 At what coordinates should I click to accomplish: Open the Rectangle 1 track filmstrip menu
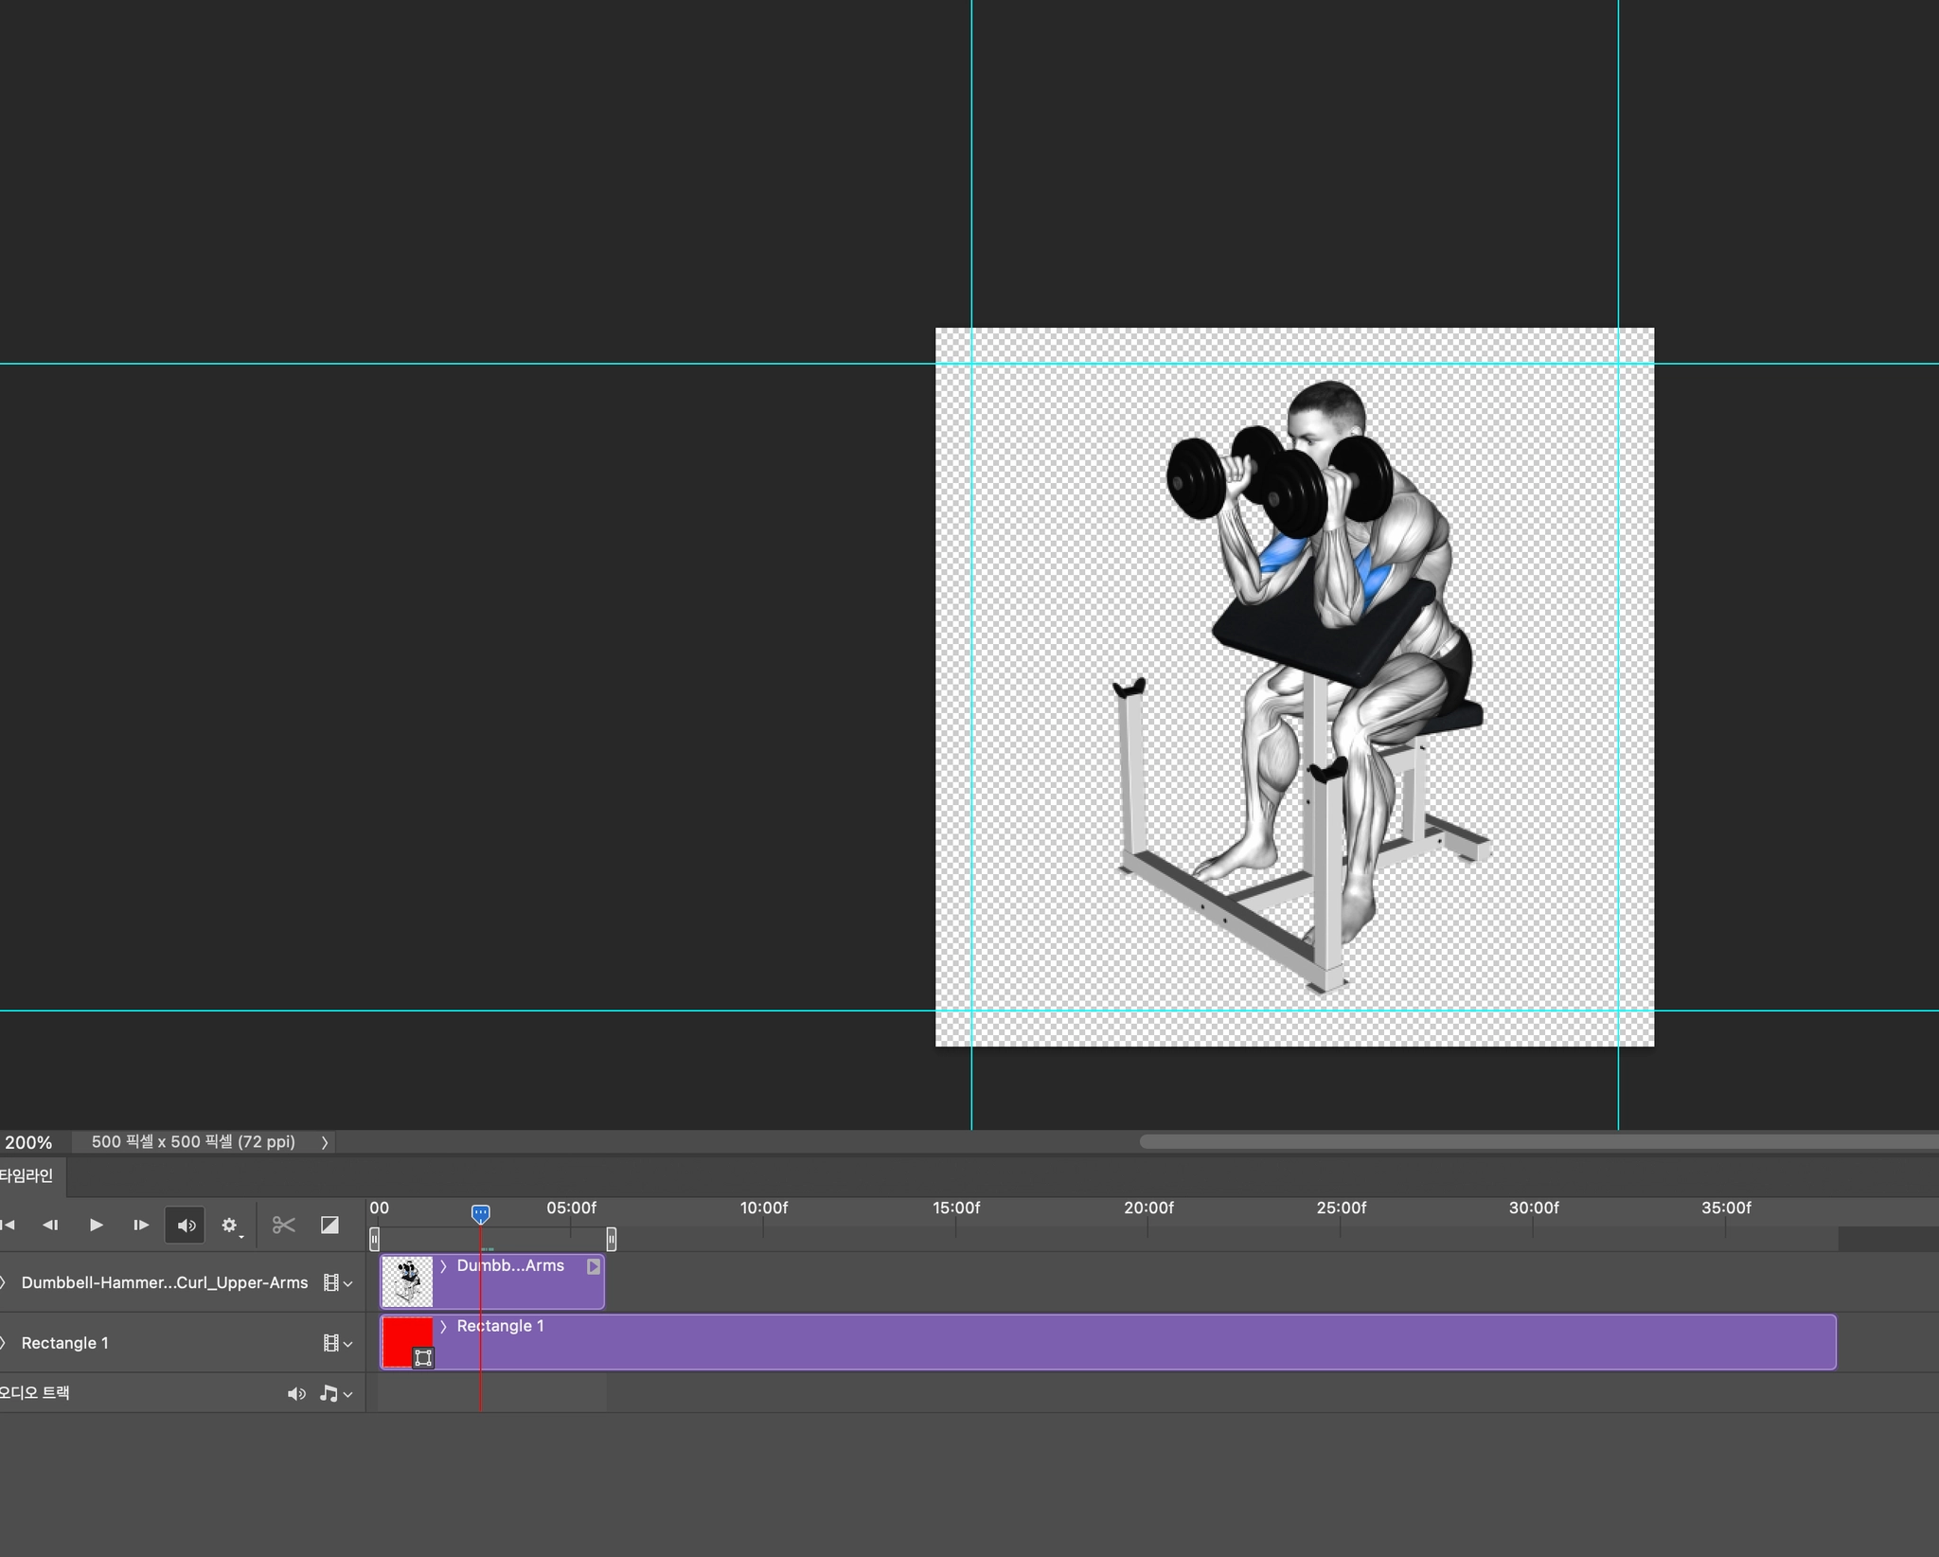point(337,1343)
